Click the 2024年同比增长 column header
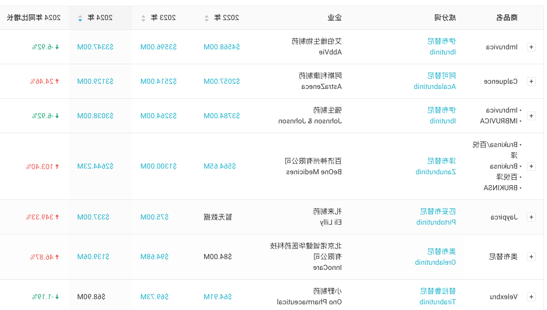The width and height of the screenshot is (547, 310). [x=34, y=18]
